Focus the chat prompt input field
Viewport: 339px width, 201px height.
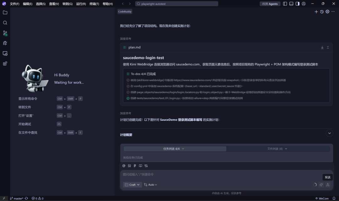(x=221, y=175)
